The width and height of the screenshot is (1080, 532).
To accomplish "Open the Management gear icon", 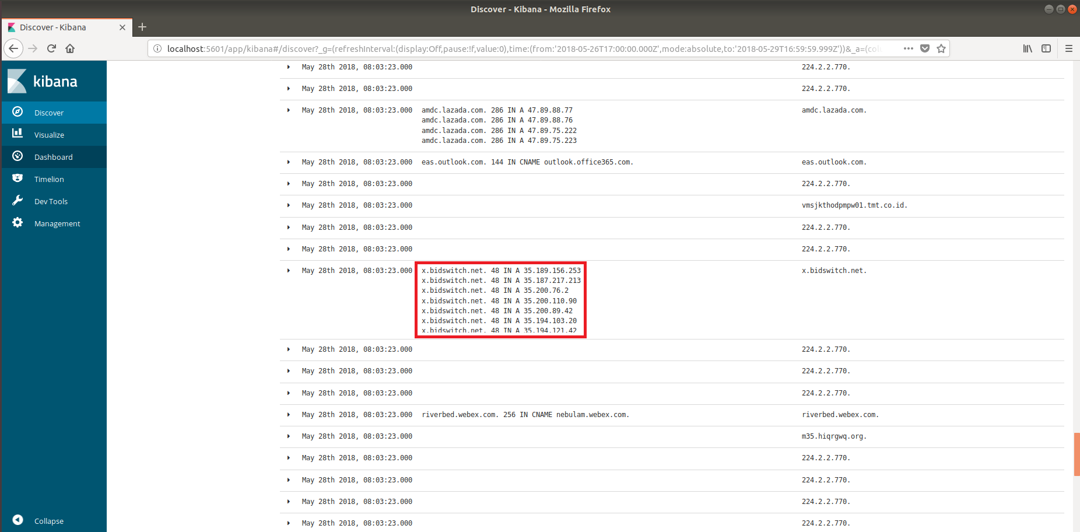I will [17, 222].
